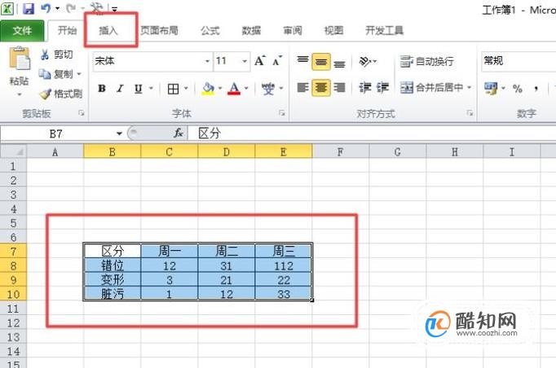Click the phonetic guide 文 icon
Image resolution: width=556 pixels, height=368 pixels.
coord(268,89)
